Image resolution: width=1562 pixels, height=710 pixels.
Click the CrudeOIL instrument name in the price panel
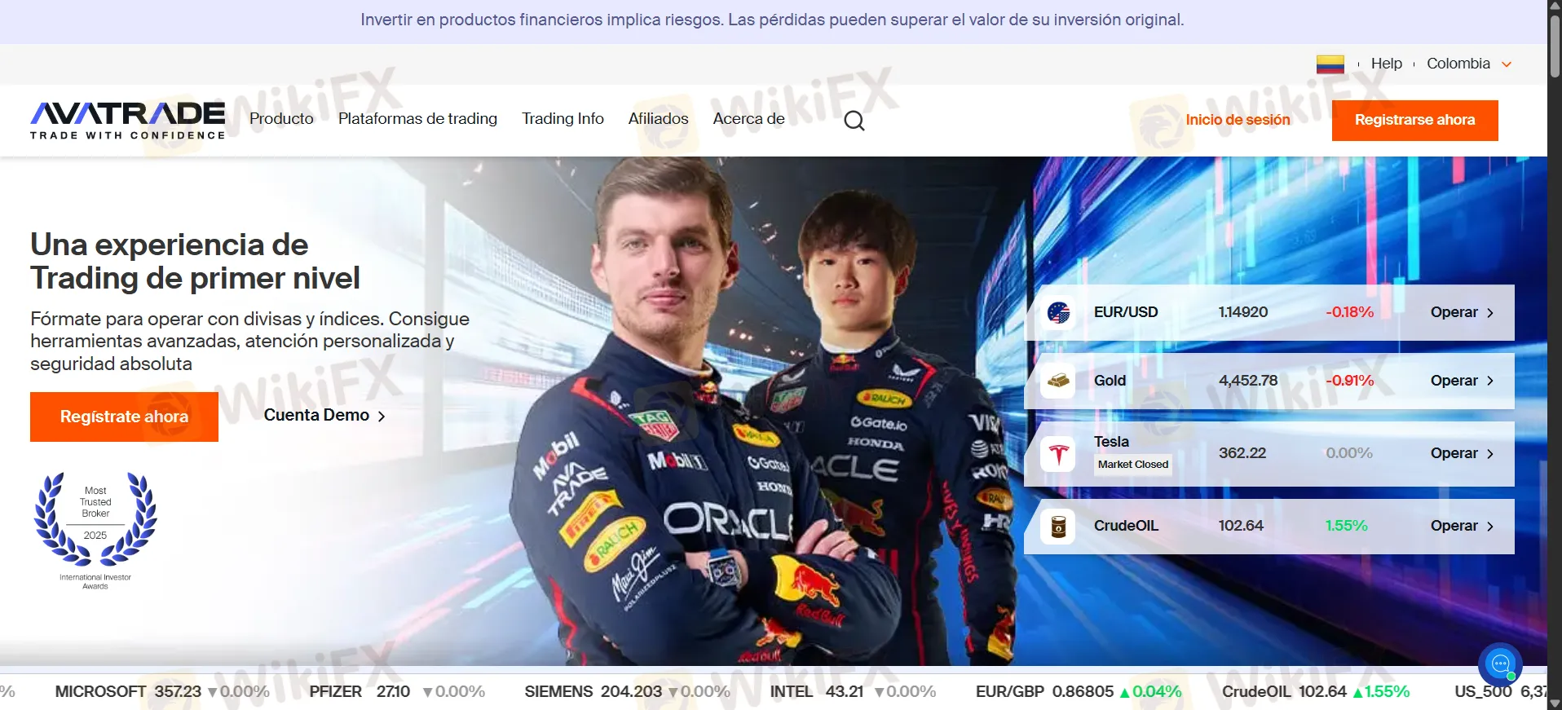(1126, 526)
